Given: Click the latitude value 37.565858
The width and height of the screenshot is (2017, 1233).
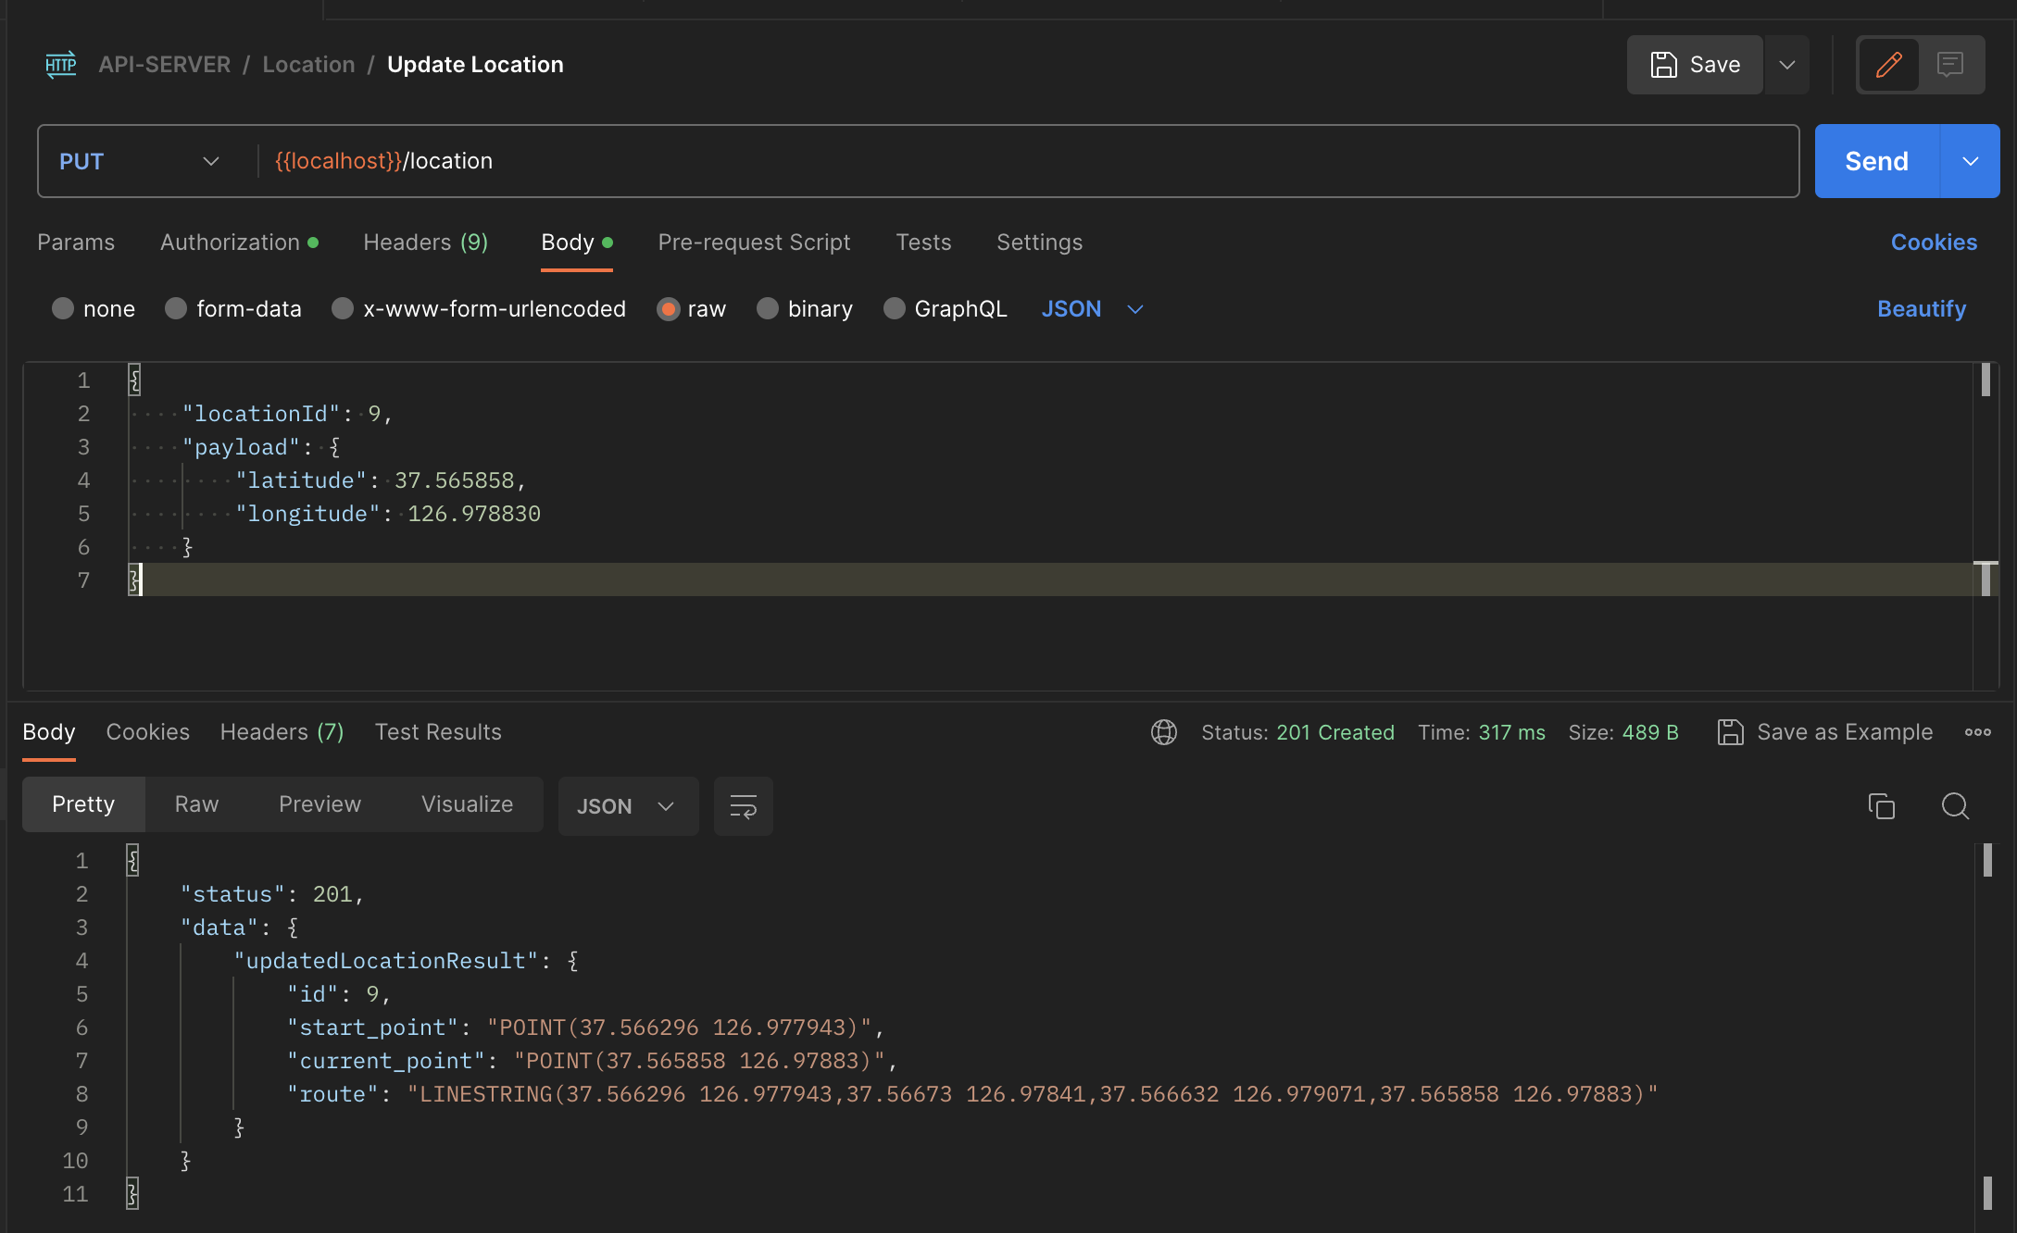Looking at the screenshot, I should [x=454, y=480].
